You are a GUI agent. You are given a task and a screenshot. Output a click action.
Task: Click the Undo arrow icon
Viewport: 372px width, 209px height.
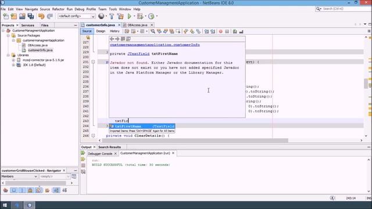[41, 16]
